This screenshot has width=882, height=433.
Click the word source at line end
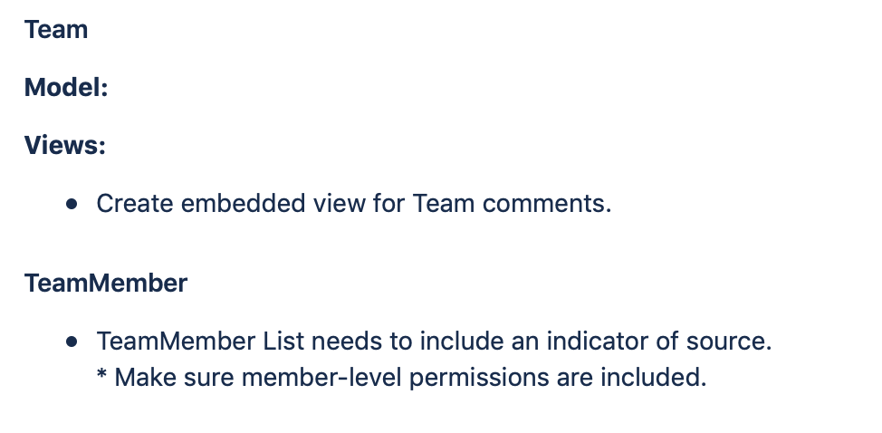pos(728,342)
